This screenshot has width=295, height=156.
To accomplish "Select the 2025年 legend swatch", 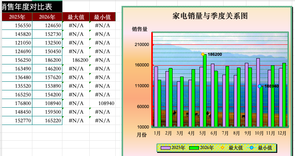I will [166, 148].
